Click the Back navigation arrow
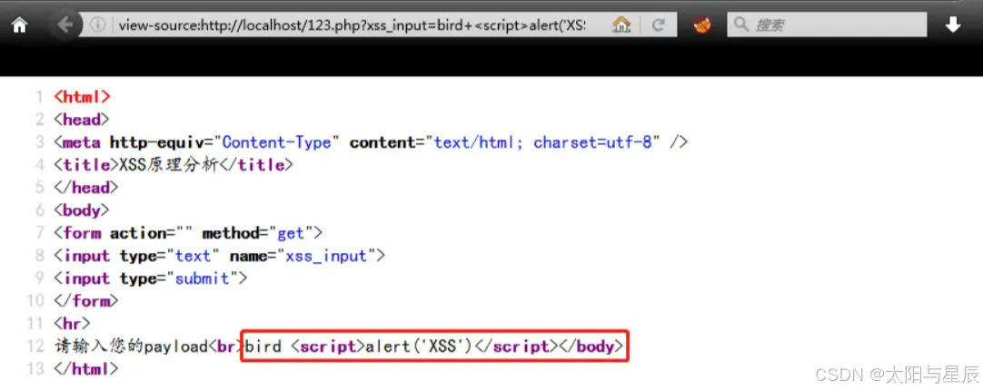983x390 pixels. [x=65, y=25]
